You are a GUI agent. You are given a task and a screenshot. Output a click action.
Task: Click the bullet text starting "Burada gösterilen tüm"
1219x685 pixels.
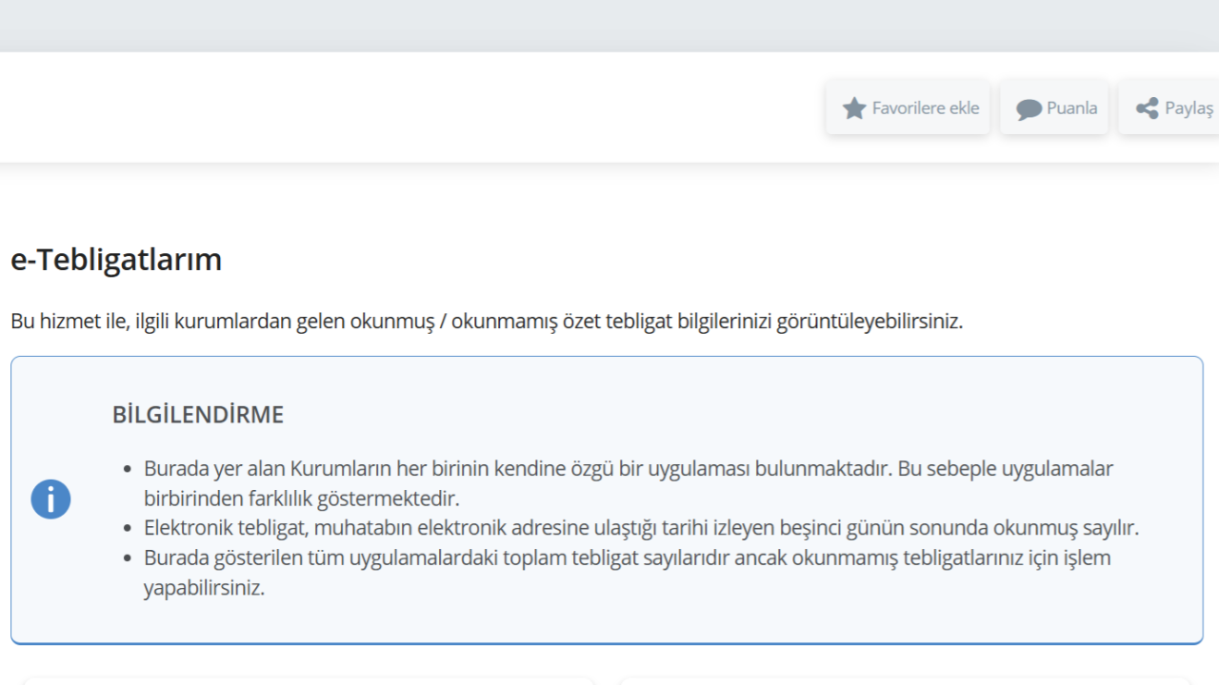pyautogui.click(x=627, y=558)
